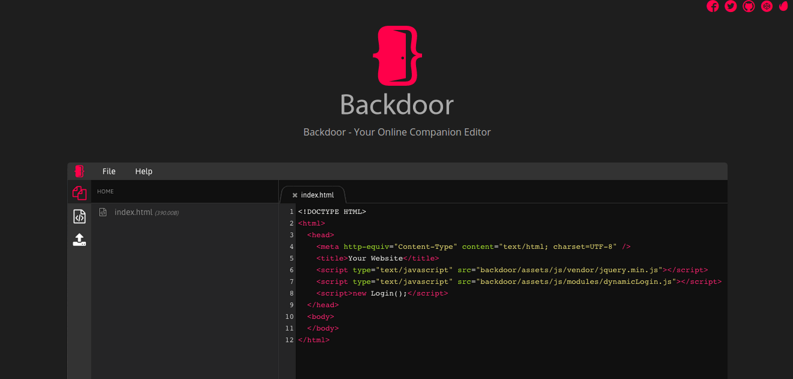793x379 pixels.
Task: Click the opening <head> tag line
Action: 321,235
